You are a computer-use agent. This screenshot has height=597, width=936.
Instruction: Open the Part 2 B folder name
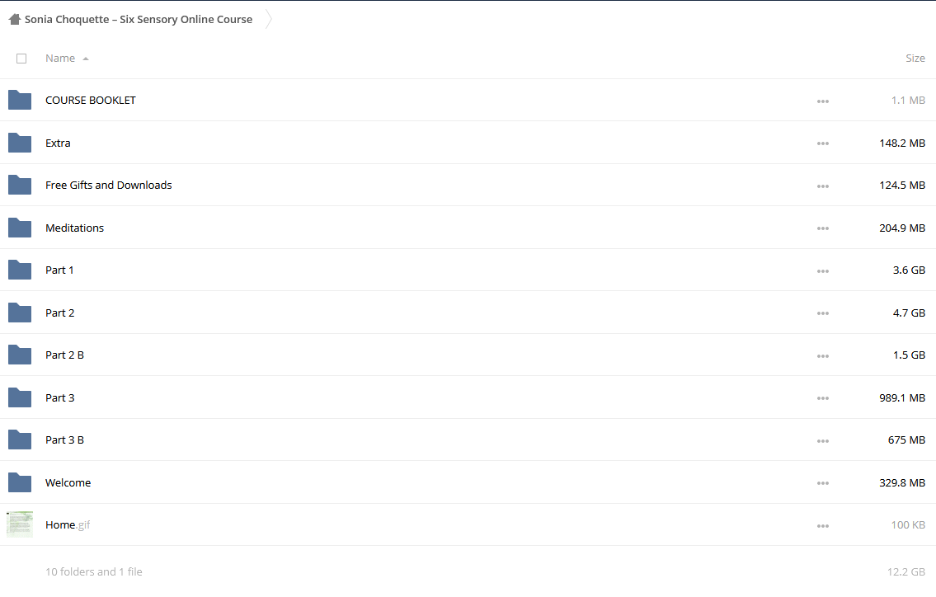[64, 355]
